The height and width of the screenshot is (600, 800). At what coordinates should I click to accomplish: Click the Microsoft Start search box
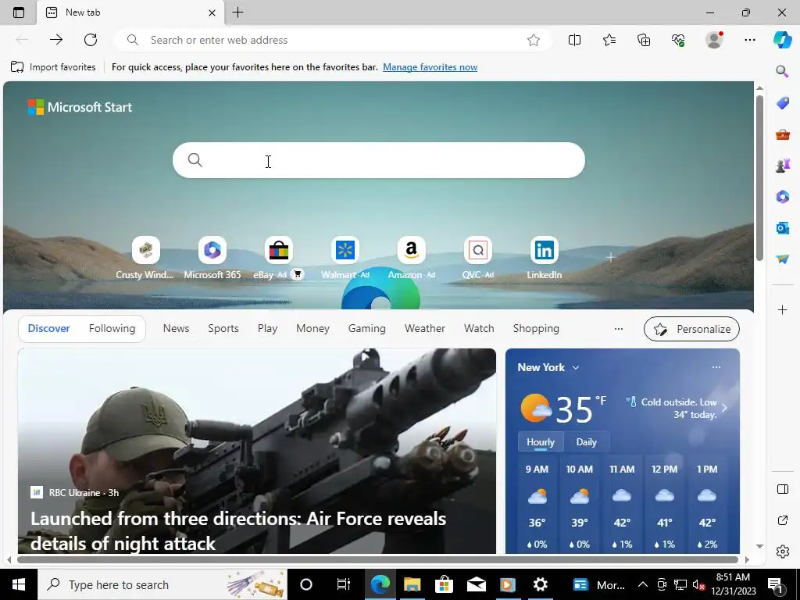(x=379, y=160)
